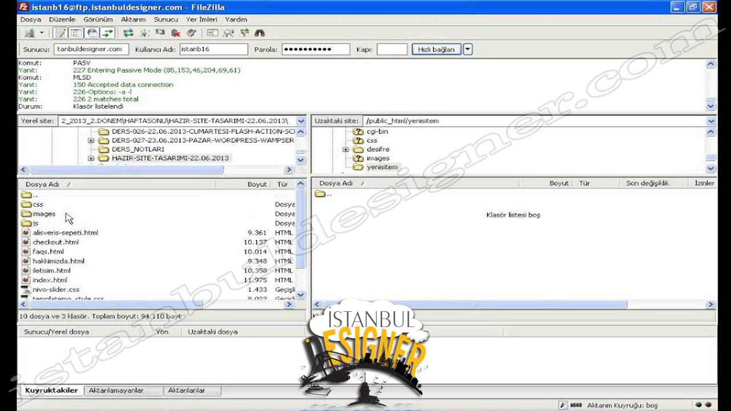
Task: Open the Yardım menu
Action: click(236, 19)
